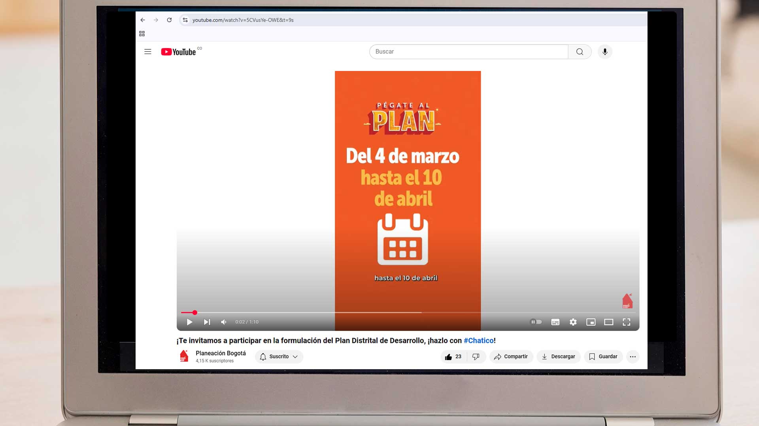Open the Planeación Bogotá channel name

coord(221,353)
